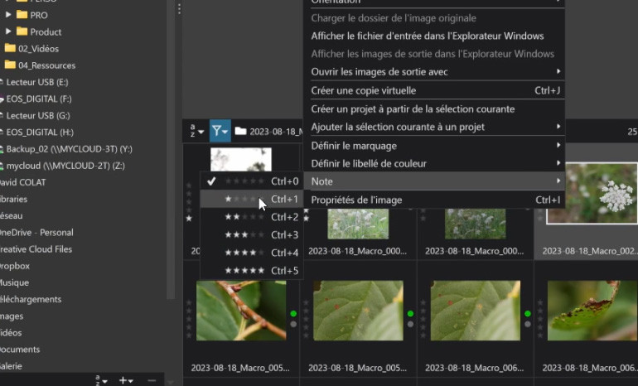
Task: Select 'OneDrive - Personal' in folder list
Action: click(x=36, y=232)
